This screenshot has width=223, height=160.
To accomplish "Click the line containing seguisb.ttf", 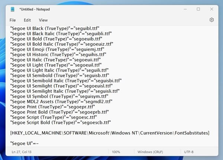I will (59, 76).
